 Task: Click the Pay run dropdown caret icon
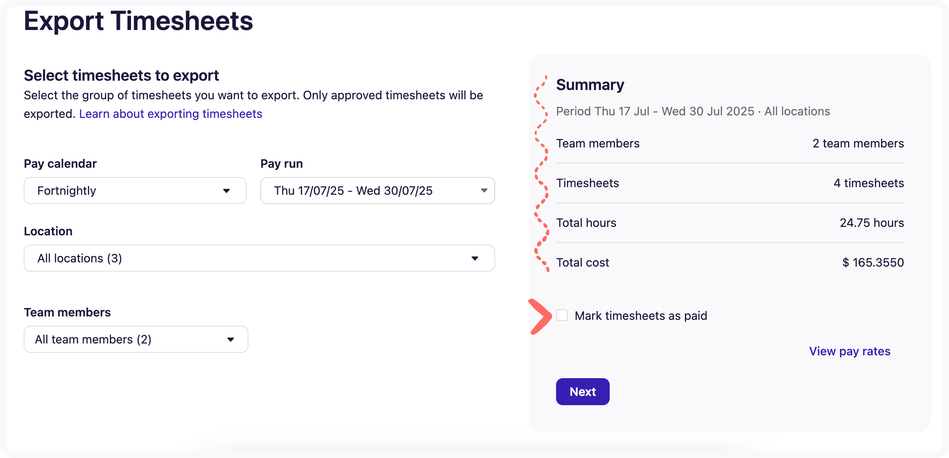click(x=484, y=191)
